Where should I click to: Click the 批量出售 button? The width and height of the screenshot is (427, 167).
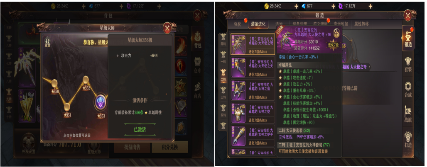coord(132,147)
